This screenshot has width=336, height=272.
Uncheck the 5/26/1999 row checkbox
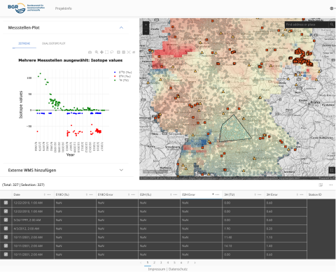(6, 220)
